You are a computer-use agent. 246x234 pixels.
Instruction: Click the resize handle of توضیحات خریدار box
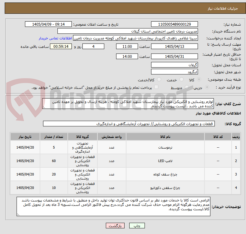(18, 214)
